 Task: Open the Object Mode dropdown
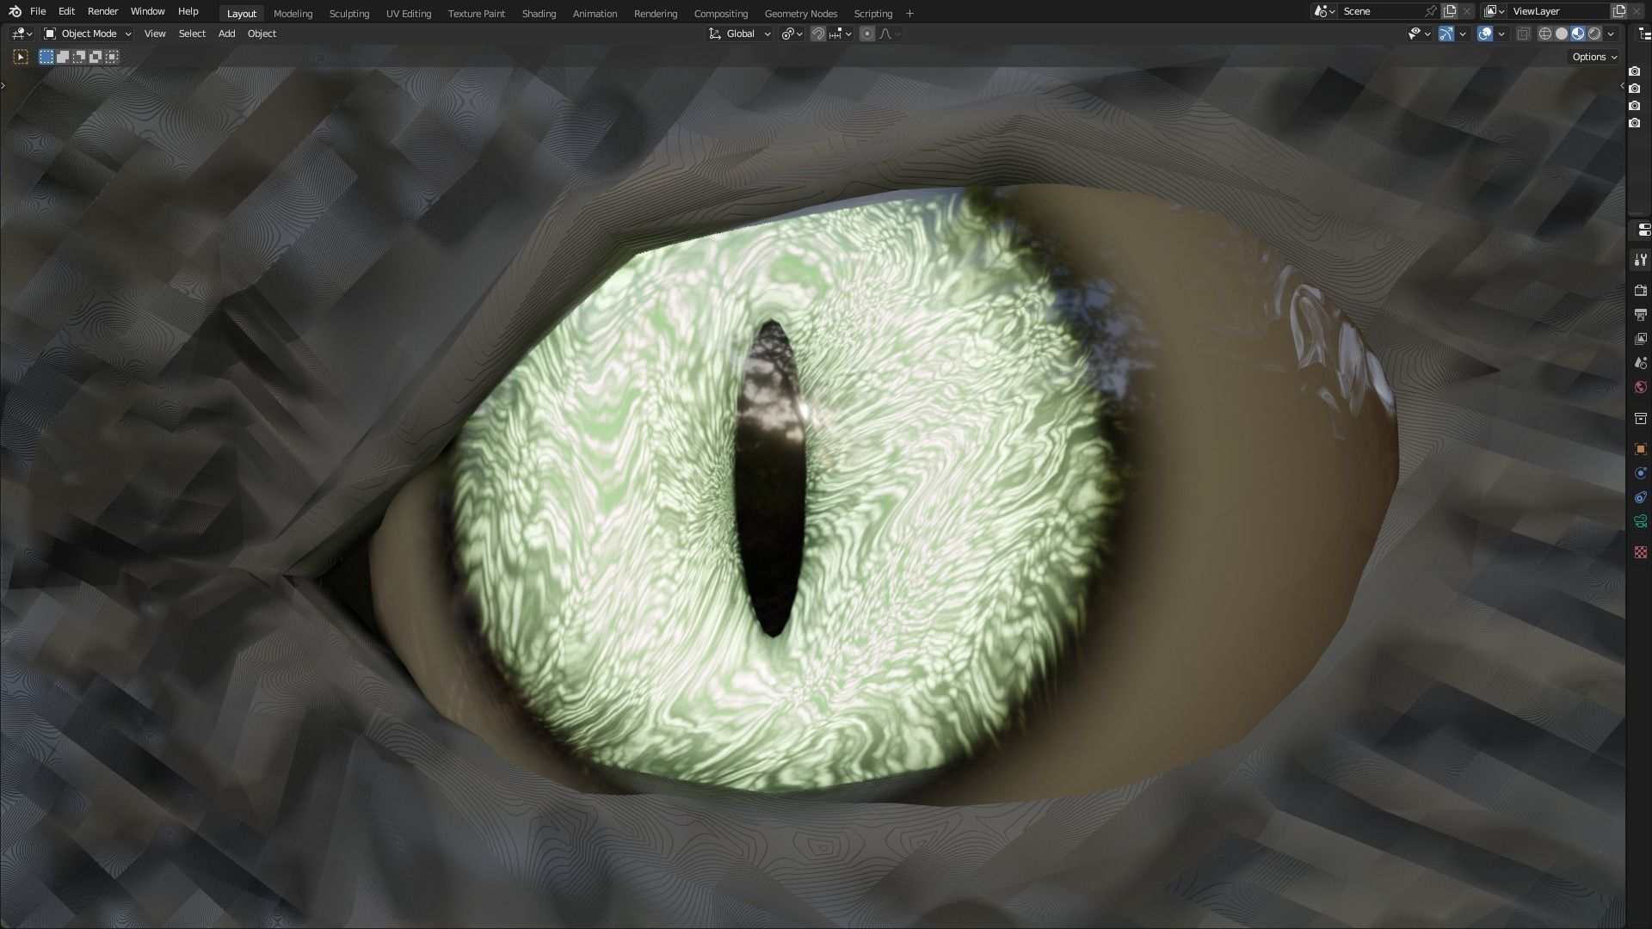click(x=88, y=34)
